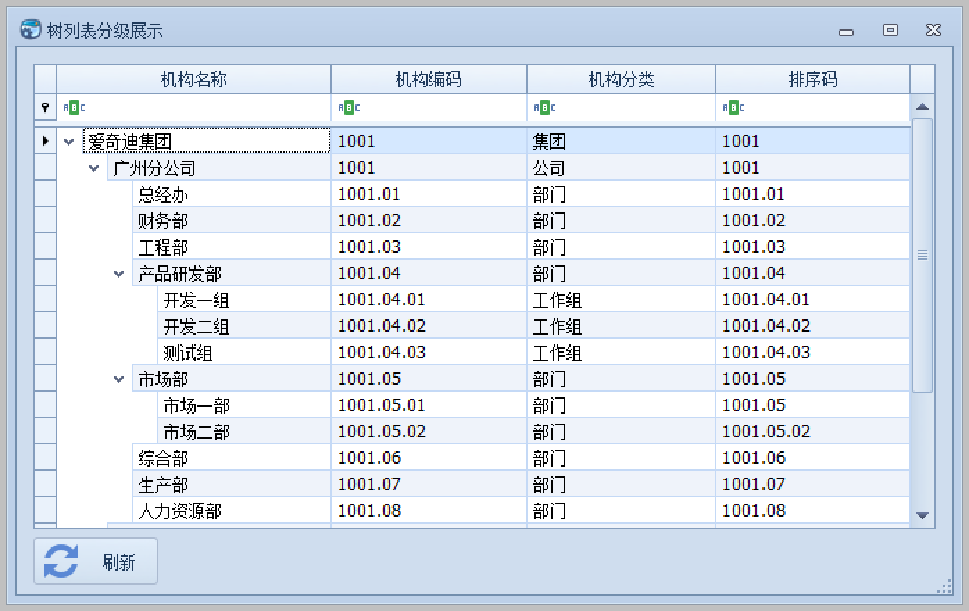Collapse the 爱奇迪集团 tree node
Image resolution: width=969 pixels, height=611 pixels.
point(69,142)
